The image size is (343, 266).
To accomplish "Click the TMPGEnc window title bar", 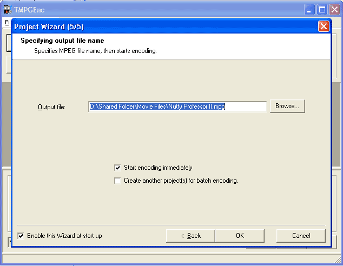I will [x=162, y=9].
